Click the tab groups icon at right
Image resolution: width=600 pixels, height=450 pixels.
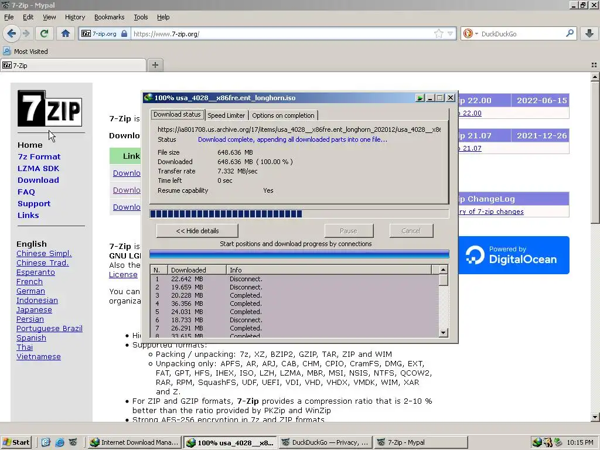tap(594, 66)
